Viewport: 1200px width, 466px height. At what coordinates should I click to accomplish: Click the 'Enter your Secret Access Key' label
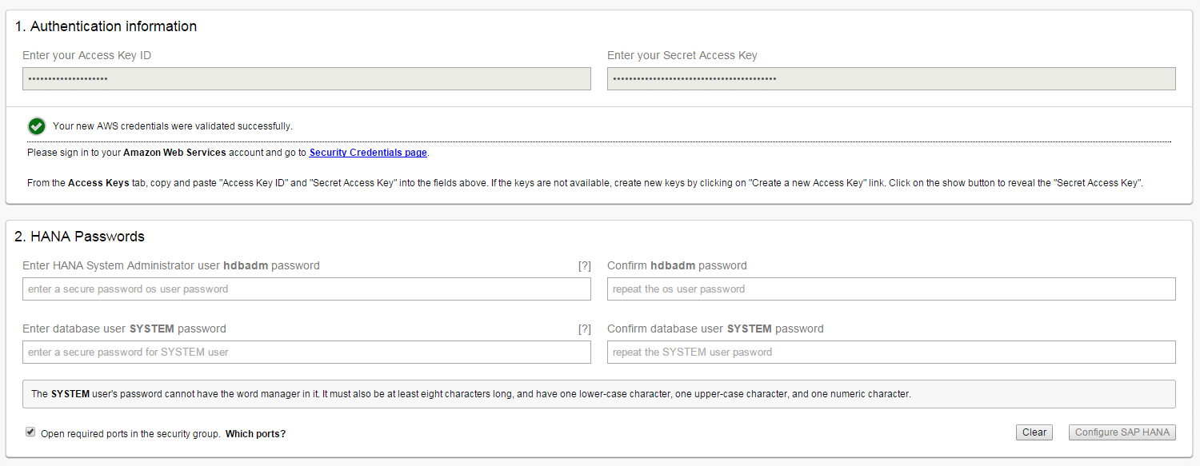682,56
